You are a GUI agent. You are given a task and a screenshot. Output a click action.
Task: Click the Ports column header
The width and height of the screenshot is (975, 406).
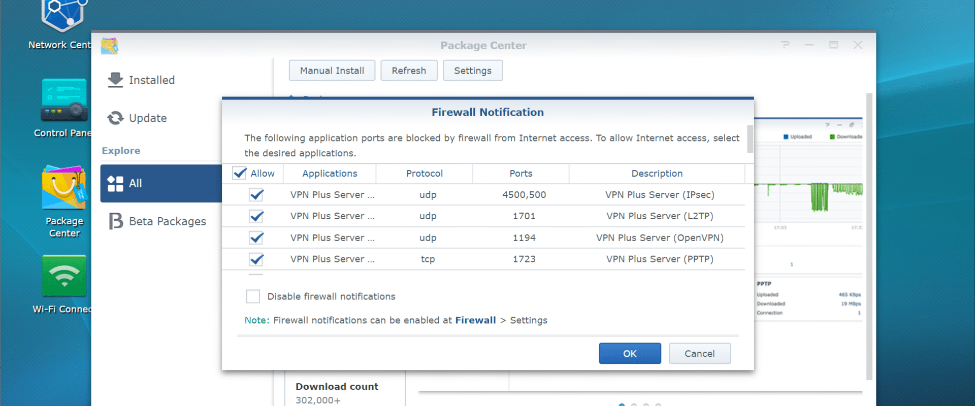point(521,174)
